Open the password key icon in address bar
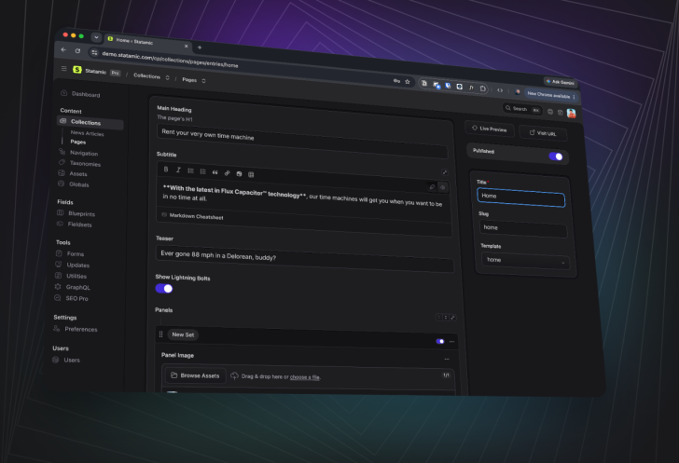The width and height of the screenshot is (679, 463). [396, 80]
